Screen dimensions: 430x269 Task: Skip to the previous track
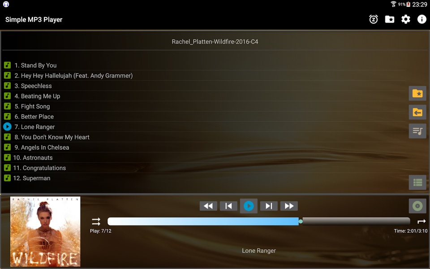(228, 206)
